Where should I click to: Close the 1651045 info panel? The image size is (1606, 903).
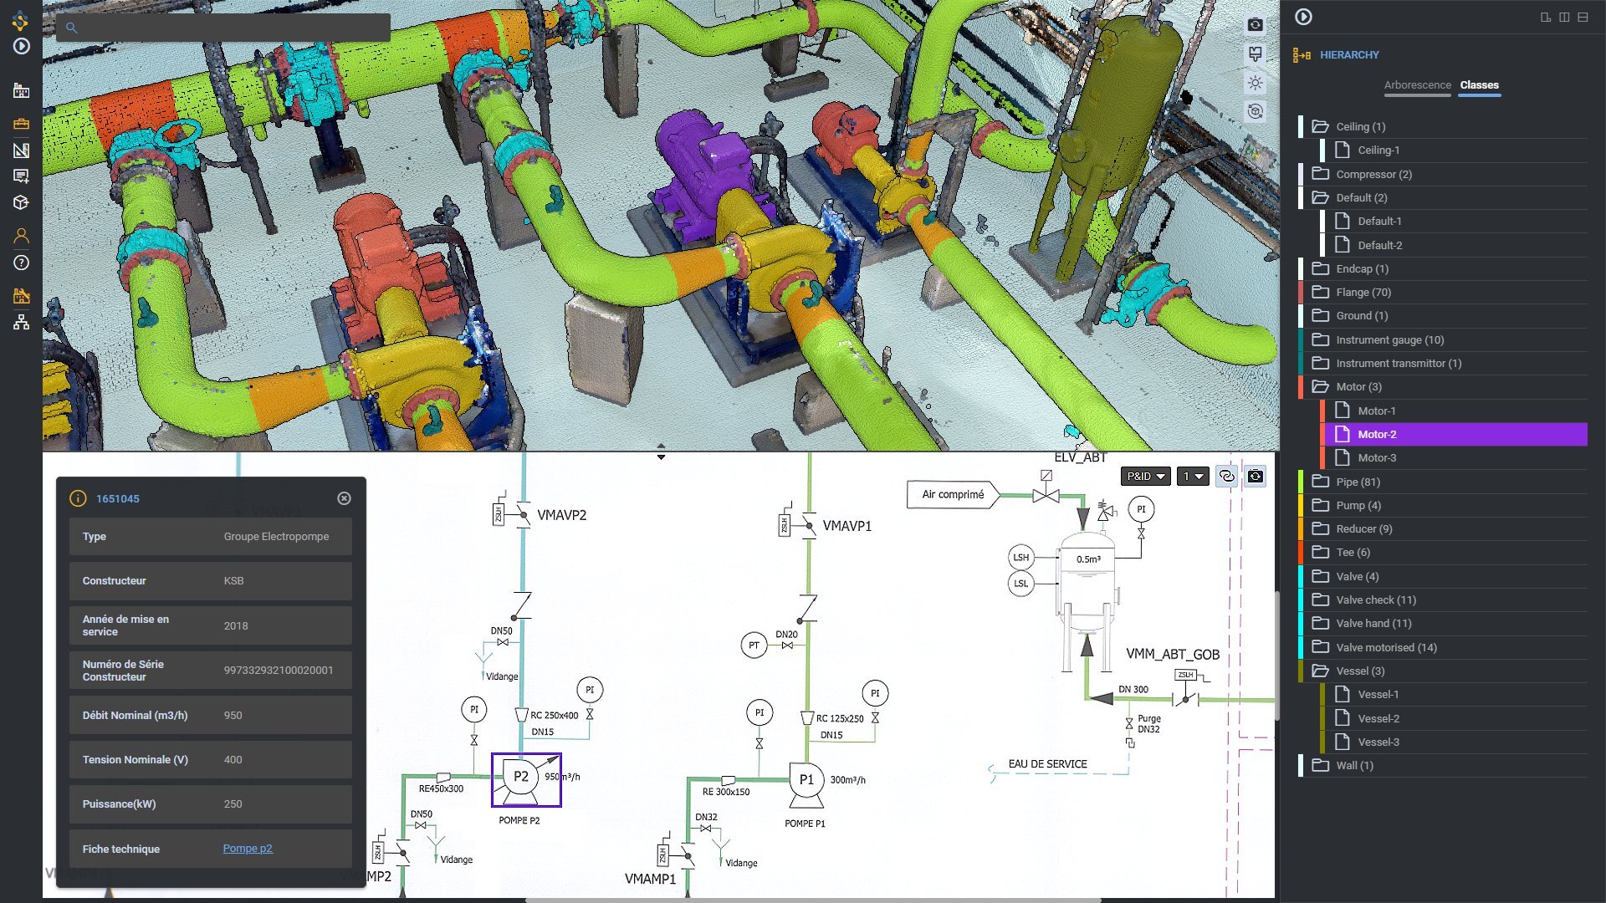pos(344,498)
